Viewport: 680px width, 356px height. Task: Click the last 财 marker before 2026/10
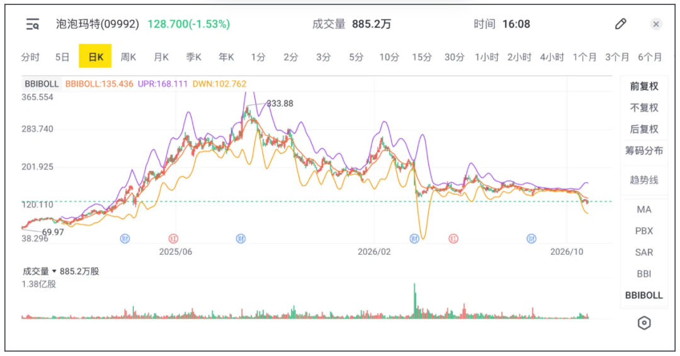531,238
